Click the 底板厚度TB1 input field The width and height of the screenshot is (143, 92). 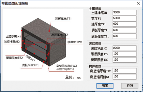coord(125,36)
